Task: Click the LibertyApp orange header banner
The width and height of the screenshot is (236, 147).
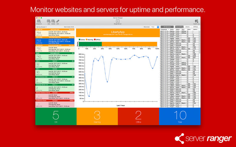Action: pyautogui.click(x=118, y=33)
